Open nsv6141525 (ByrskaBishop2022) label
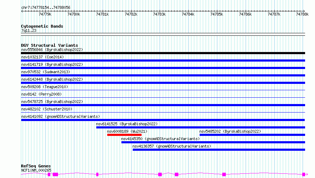This screenshot has height=178, width=315. (x=127, y=124)
